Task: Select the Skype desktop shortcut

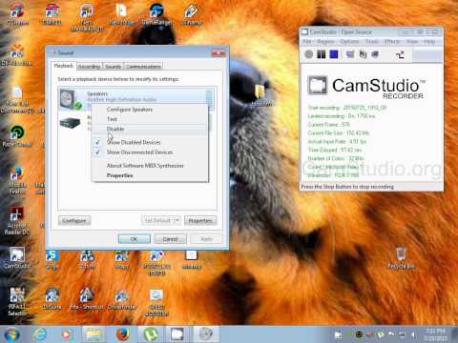Action: 52,259
